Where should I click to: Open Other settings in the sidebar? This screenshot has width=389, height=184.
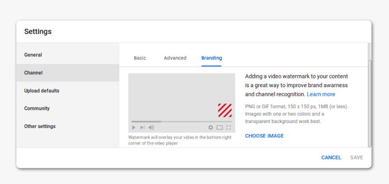point(68,126)
